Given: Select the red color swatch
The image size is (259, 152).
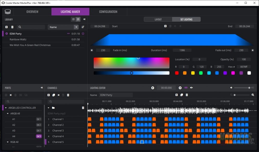Looking at the screenshot, I should point(177,73).
